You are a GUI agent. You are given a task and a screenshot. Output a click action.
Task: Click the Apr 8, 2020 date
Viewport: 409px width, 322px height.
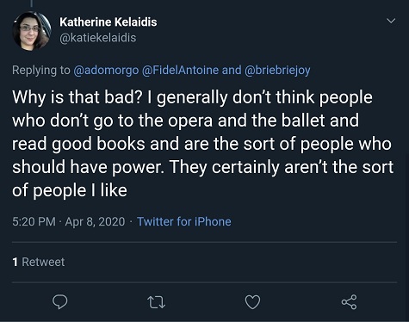pos(95,221)
